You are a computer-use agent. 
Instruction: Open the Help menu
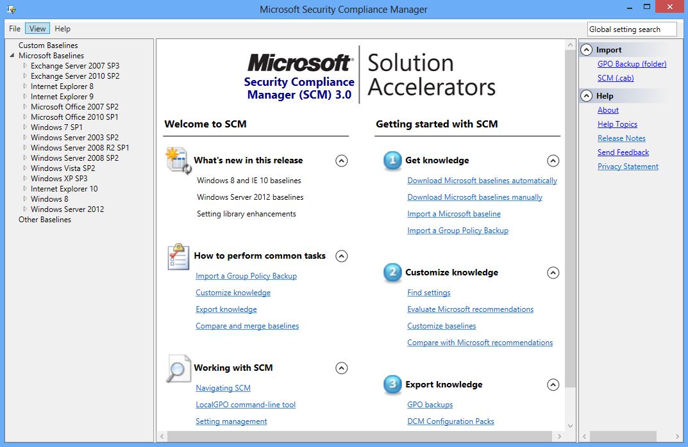click(x=62, y=28)
